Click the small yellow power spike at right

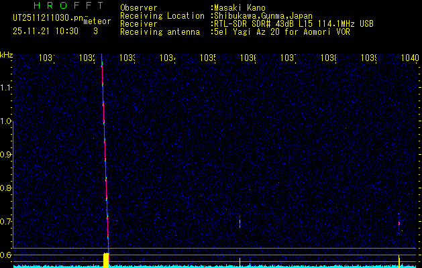399,260
